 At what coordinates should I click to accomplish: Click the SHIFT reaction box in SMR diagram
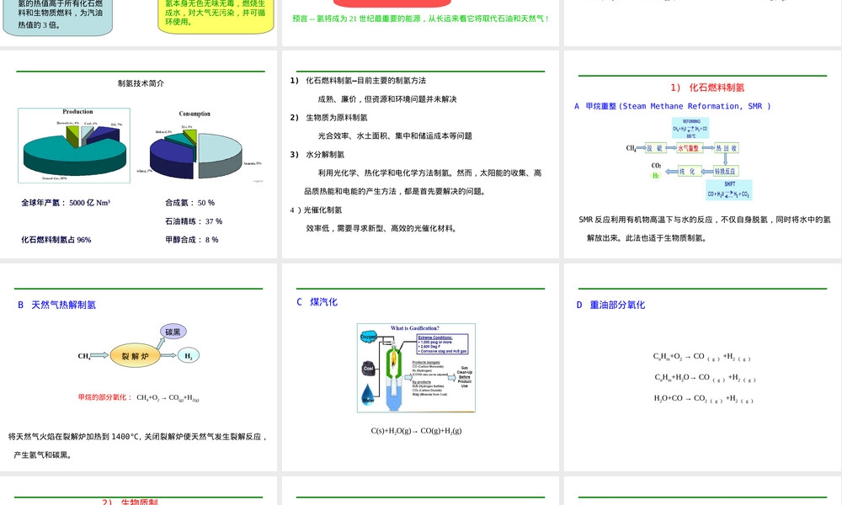click(729, 190)
